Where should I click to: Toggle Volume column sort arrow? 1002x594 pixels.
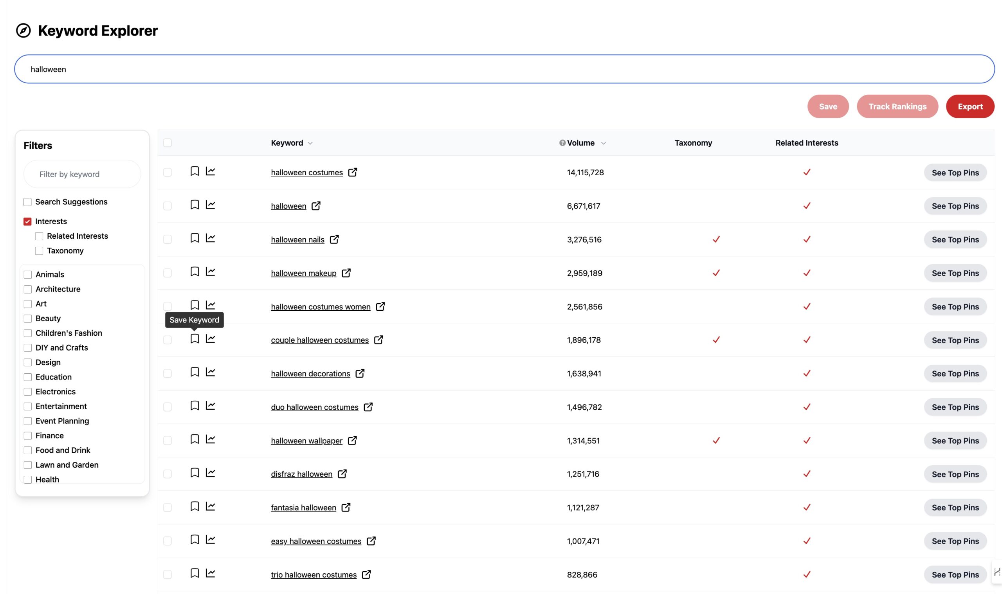click(603, 143)
